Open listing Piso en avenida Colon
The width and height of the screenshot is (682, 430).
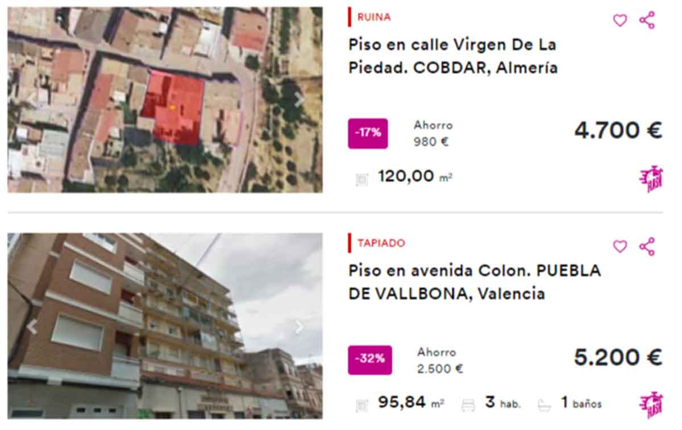click(x=475, y=282)
